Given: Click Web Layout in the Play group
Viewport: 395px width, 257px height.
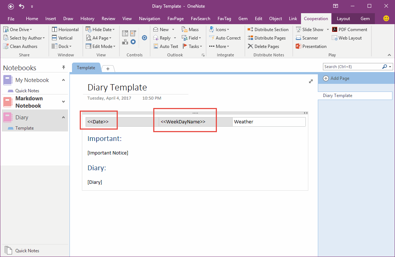Looking at the screenshot, I should click(x=347, y=38).
